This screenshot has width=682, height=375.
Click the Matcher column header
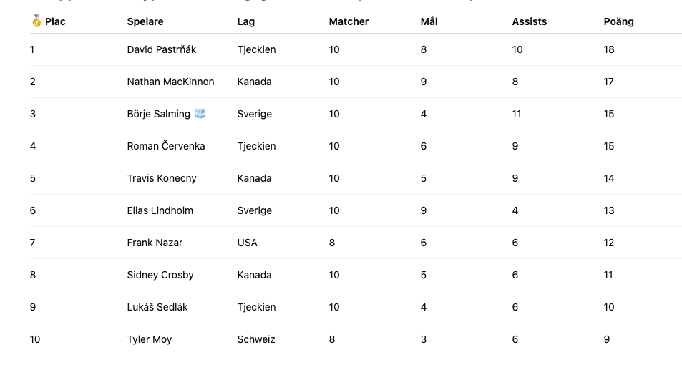[349, 21]
